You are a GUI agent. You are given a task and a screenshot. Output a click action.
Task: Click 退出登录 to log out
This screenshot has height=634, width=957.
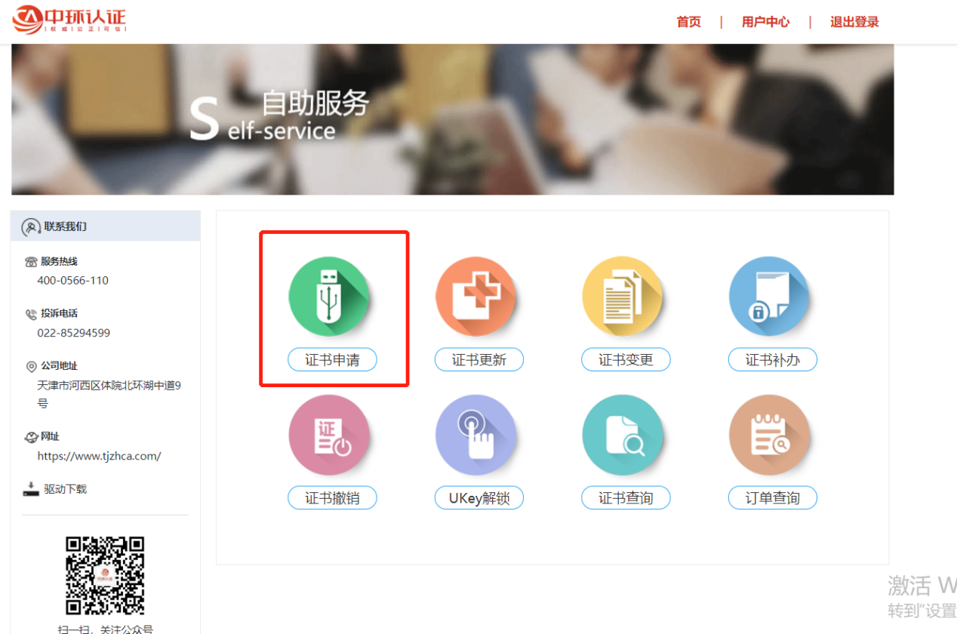854,22
